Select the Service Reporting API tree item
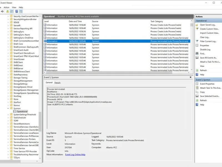This screenshot has height=167, width=222. 23,29
